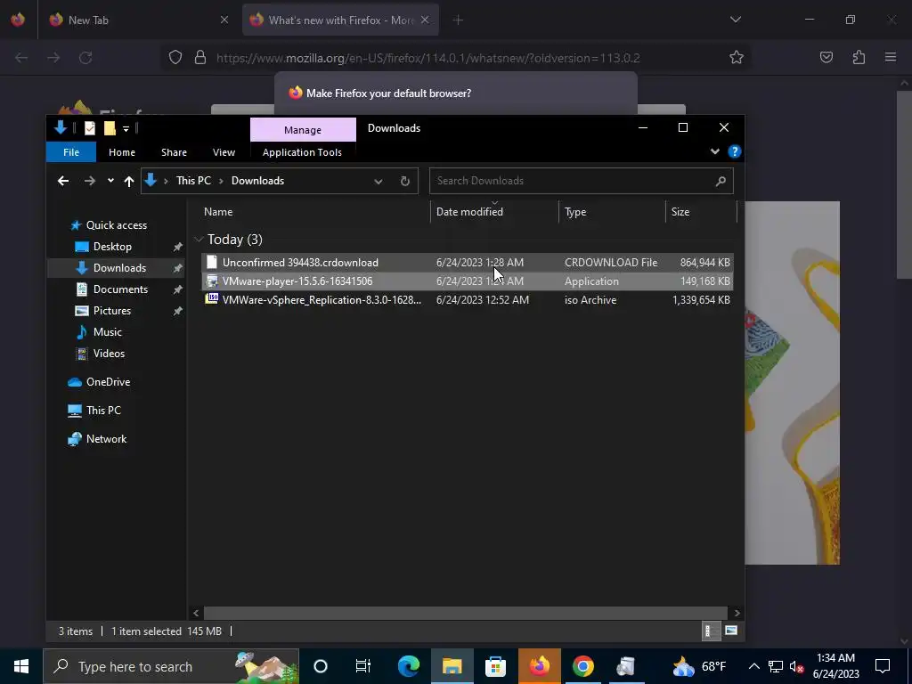
Task: Collapse the Today (3) group
Action: [199, 240]
